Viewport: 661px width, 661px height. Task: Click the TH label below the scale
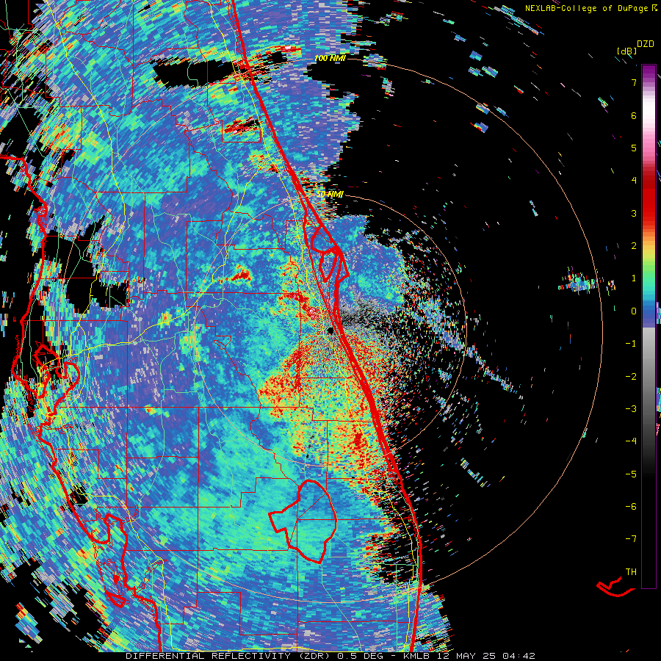pyautogui.click(x=631, y=571)
